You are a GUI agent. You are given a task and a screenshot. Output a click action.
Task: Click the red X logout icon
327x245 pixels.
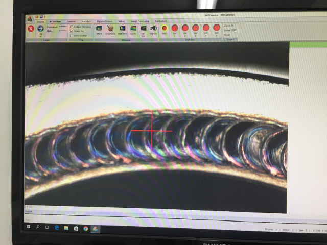pyautogui.click(x=30, y=29)
